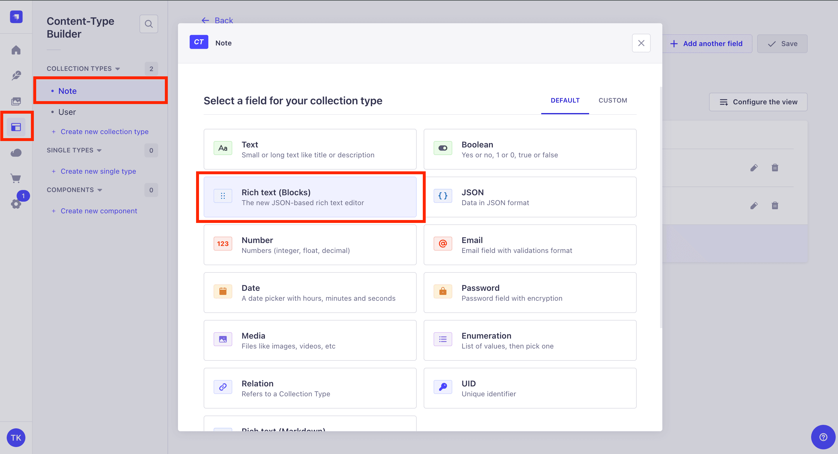
Task: Switch to the Custom tab
Action: coord(612,101)
